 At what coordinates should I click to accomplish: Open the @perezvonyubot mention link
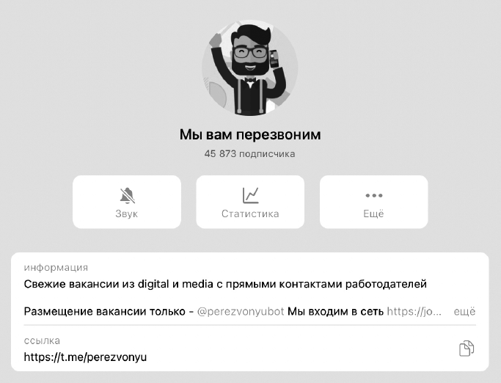click(x=241, y=311)
